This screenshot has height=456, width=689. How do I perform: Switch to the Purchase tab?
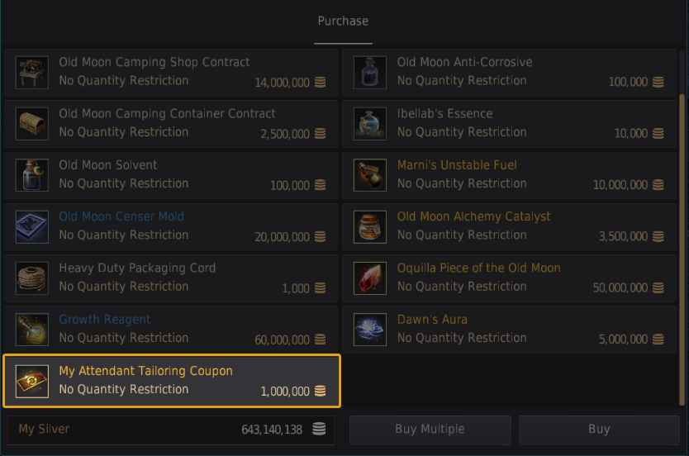(343, 21)
